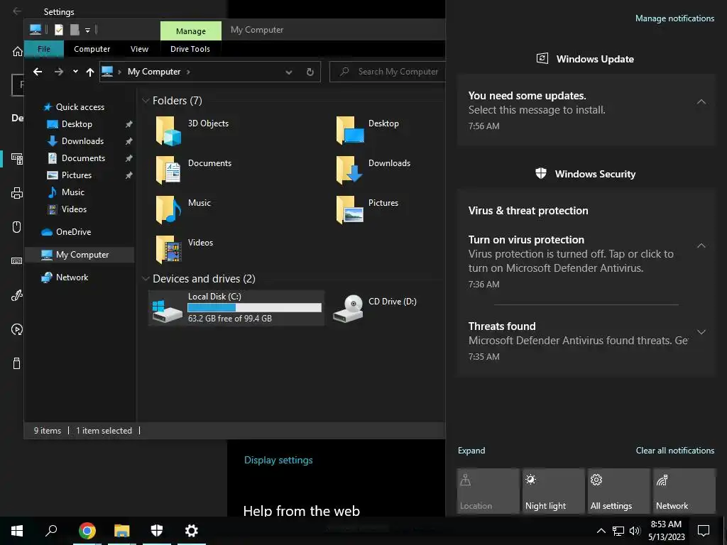The image size is (727, 545).
Task: Select the Downloads folder in Folders section
Action: 373,170
